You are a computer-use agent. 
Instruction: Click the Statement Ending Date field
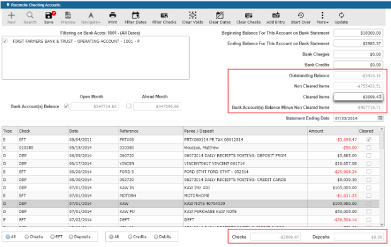(355, 118)
